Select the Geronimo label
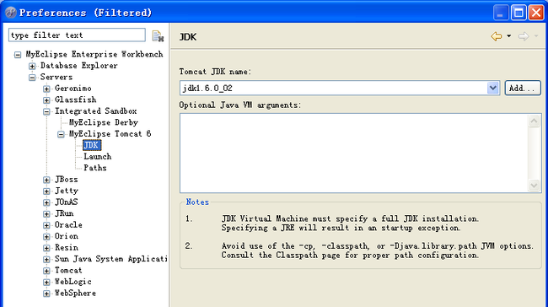The width and height of the screenshot is (548, 307). point(73,88)
